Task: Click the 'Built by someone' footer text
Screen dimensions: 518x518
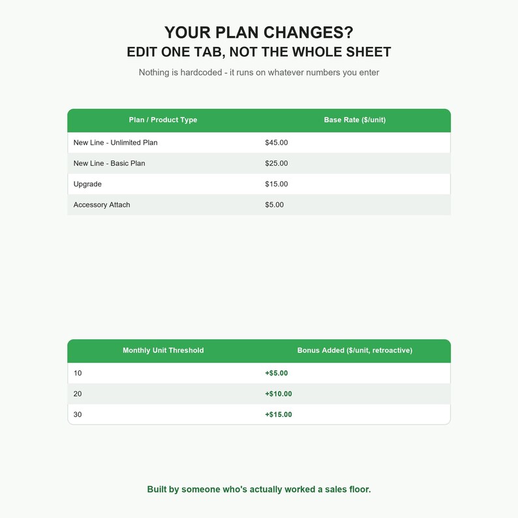Action: (x=259, y=489)
